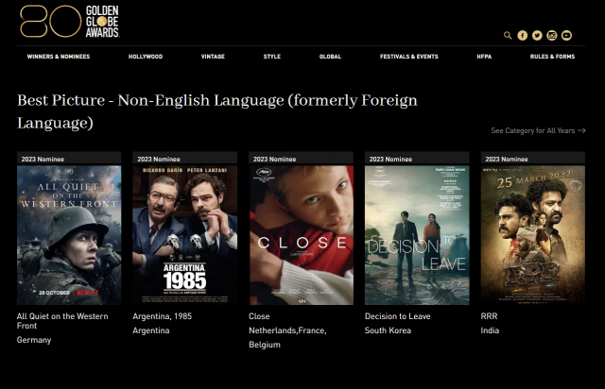Open Rules & Forms menu
This screenshot has height=389, width=605.
552,57
